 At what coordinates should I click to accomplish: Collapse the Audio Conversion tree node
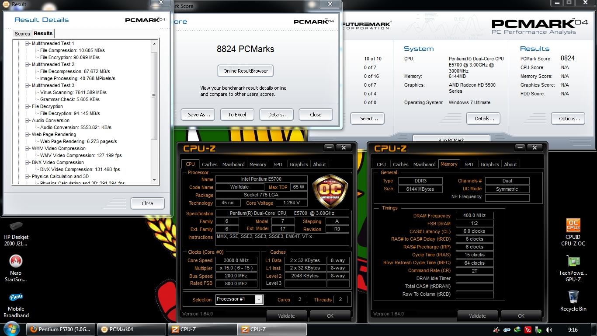click(x=27, y=120)
